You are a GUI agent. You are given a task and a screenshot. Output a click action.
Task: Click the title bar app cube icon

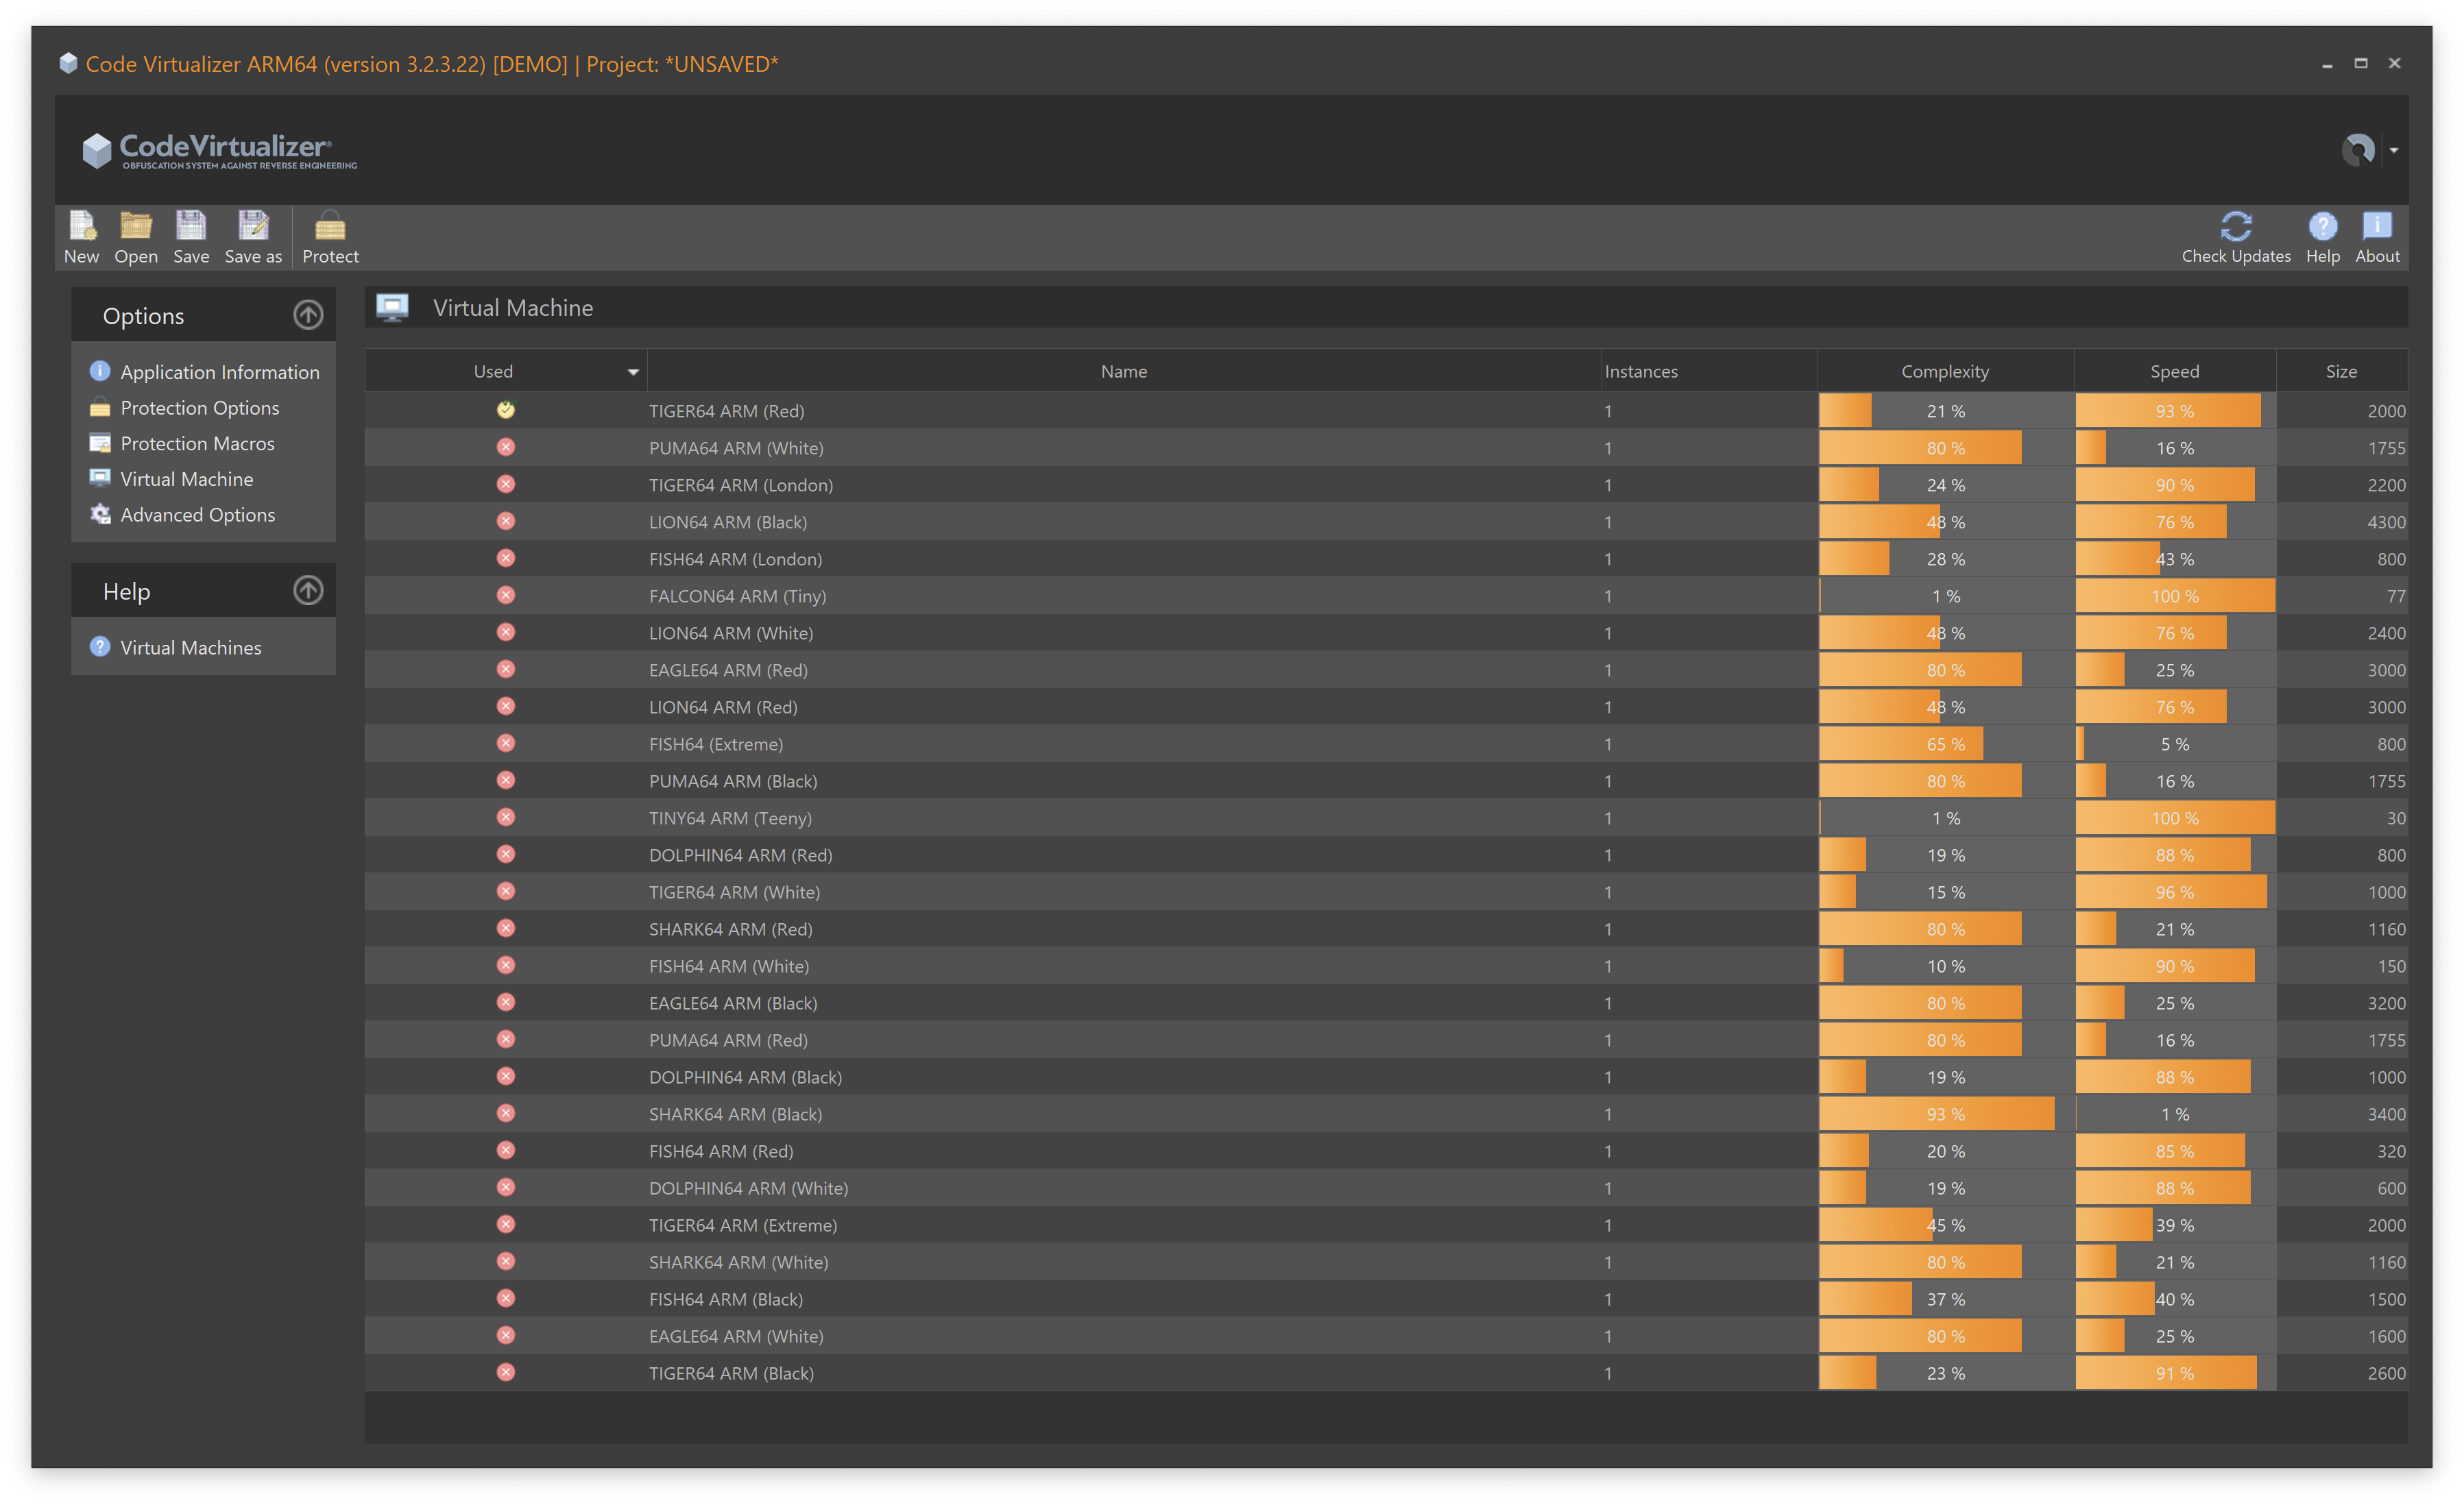[68, 63]
